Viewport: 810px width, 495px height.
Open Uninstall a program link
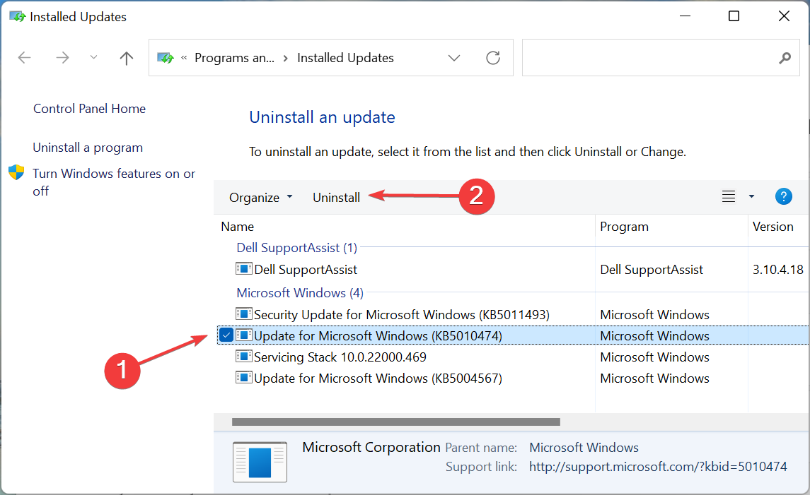(x=88, y=148)
